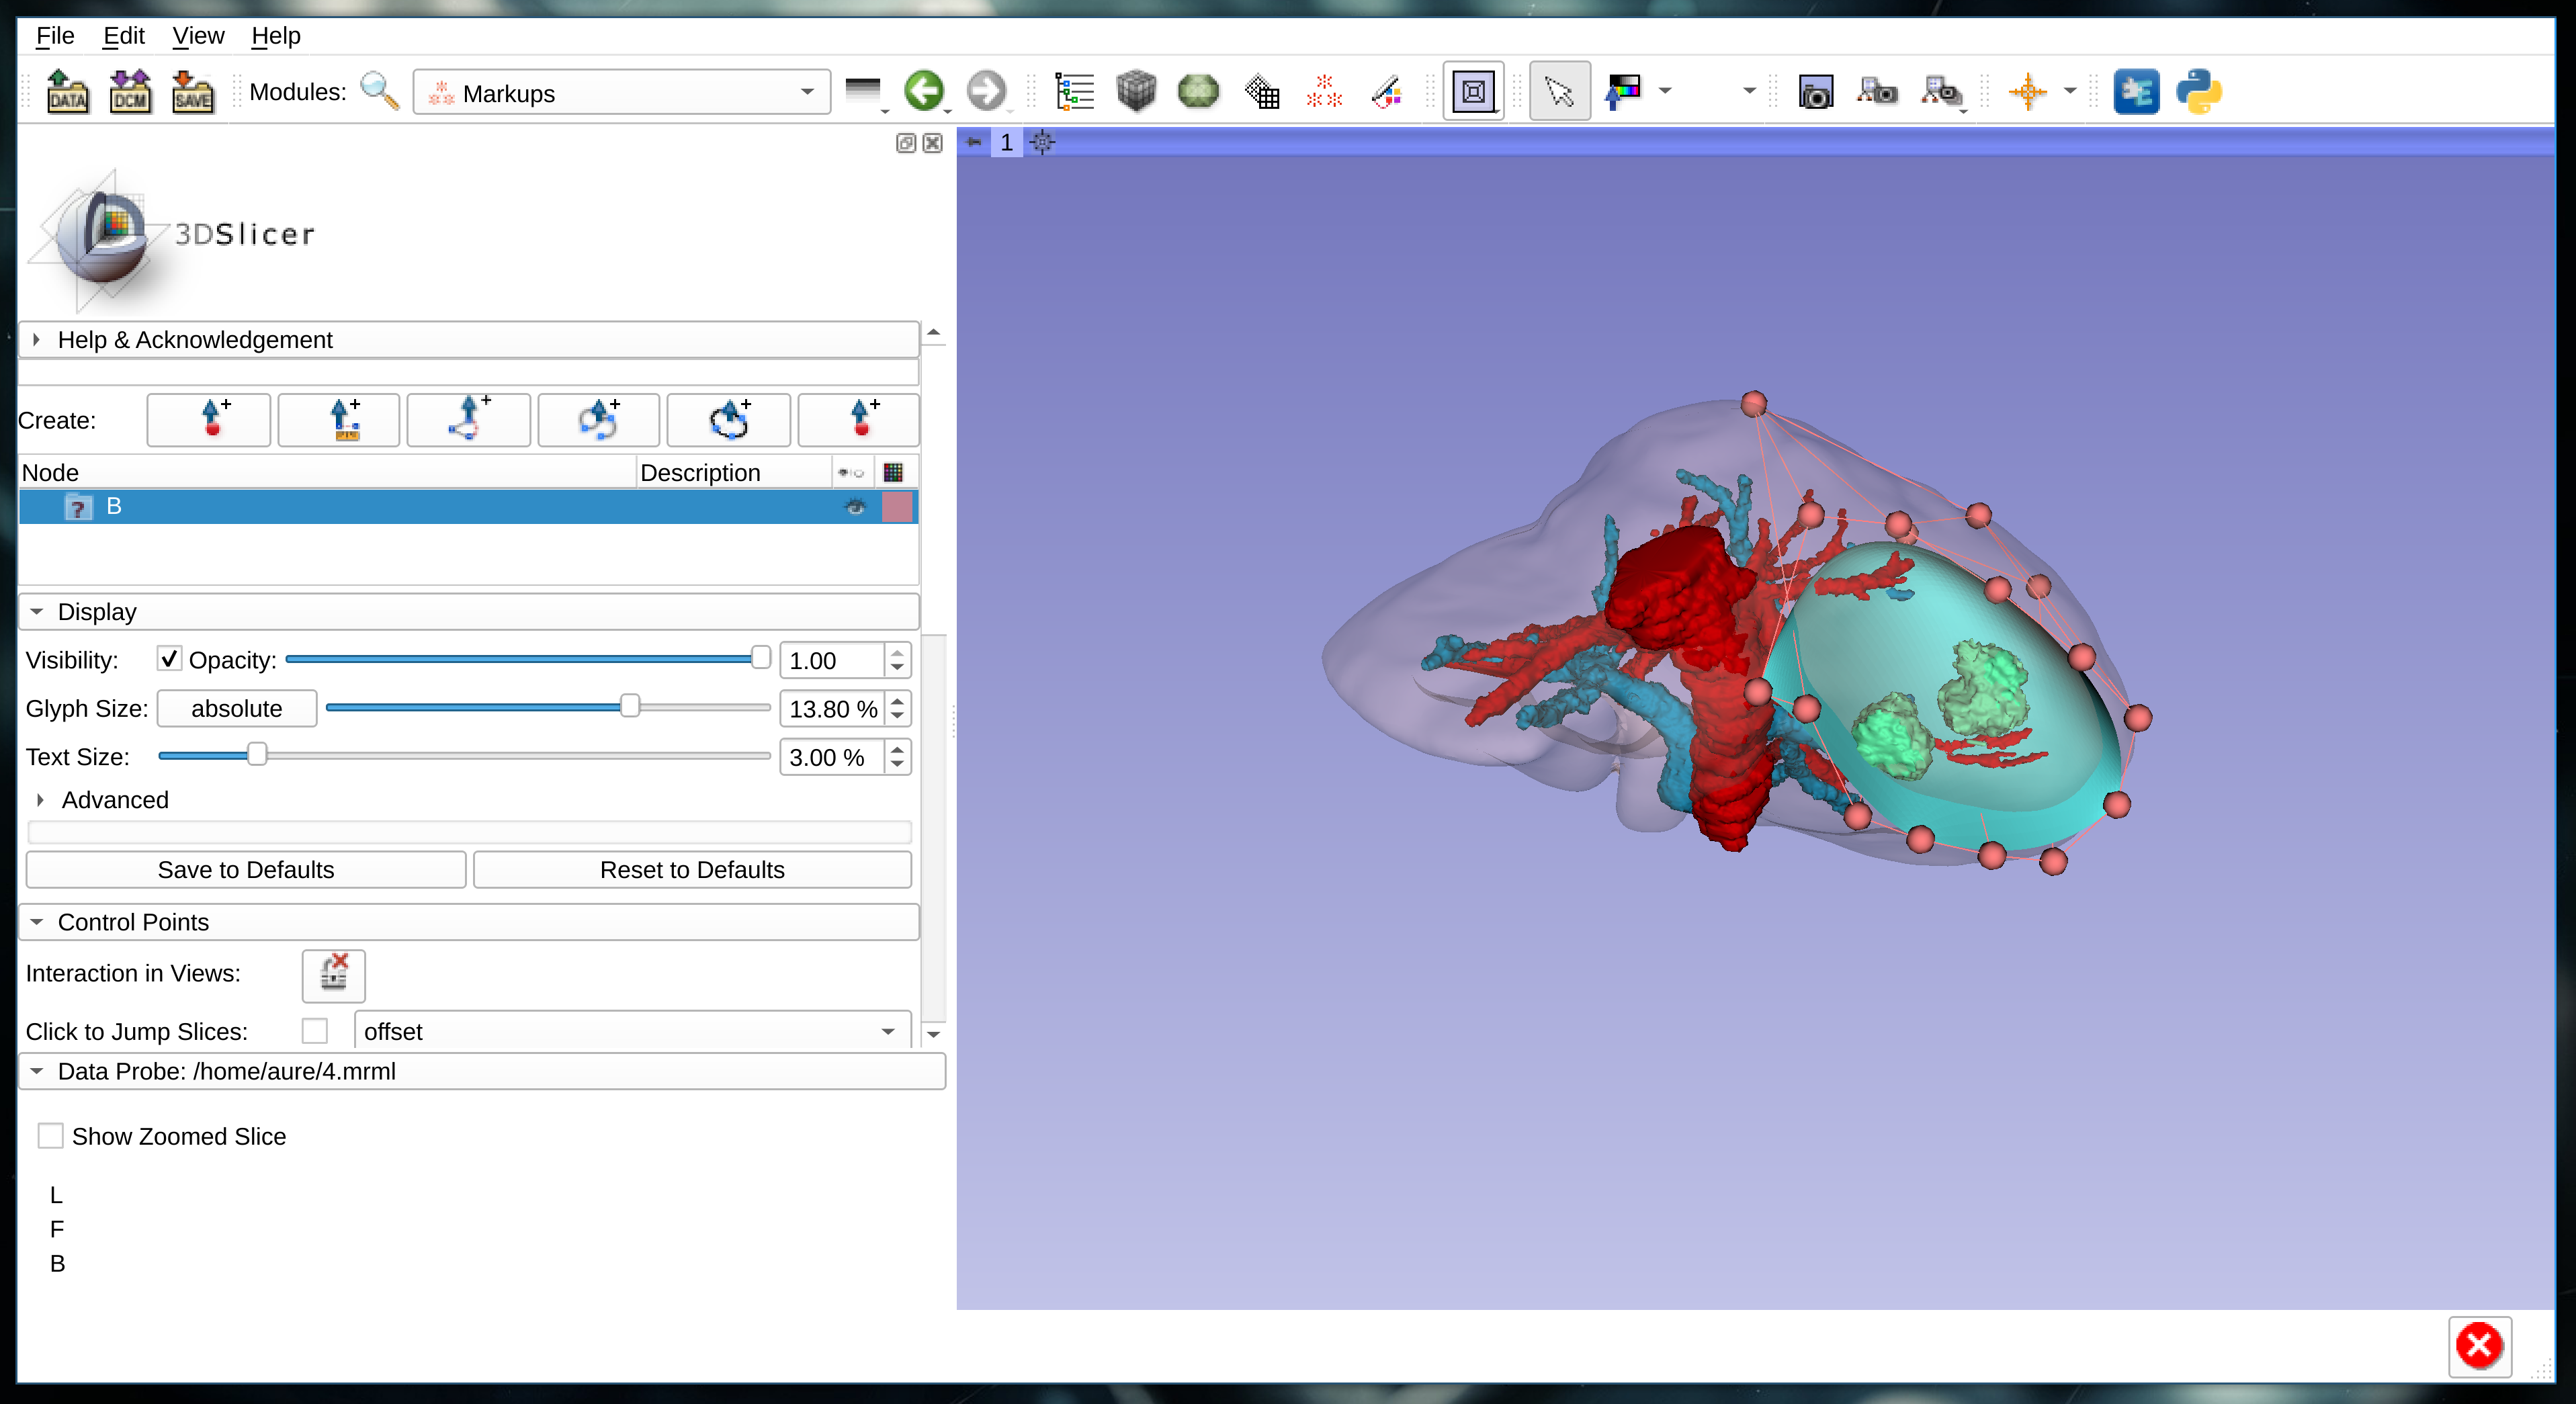
Task: Create a new closed curve markup
Action: click(728, 420)
